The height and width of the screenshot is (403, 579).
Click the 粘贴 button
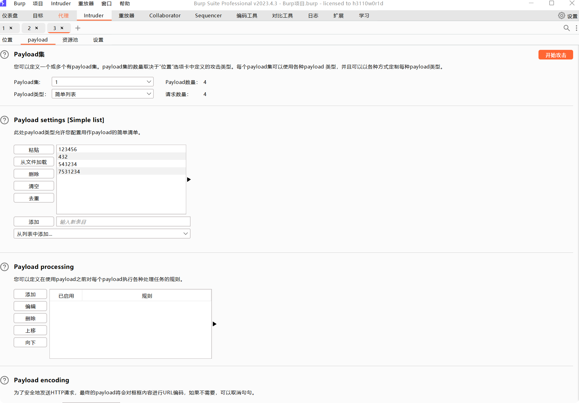(x=34, y=150)
